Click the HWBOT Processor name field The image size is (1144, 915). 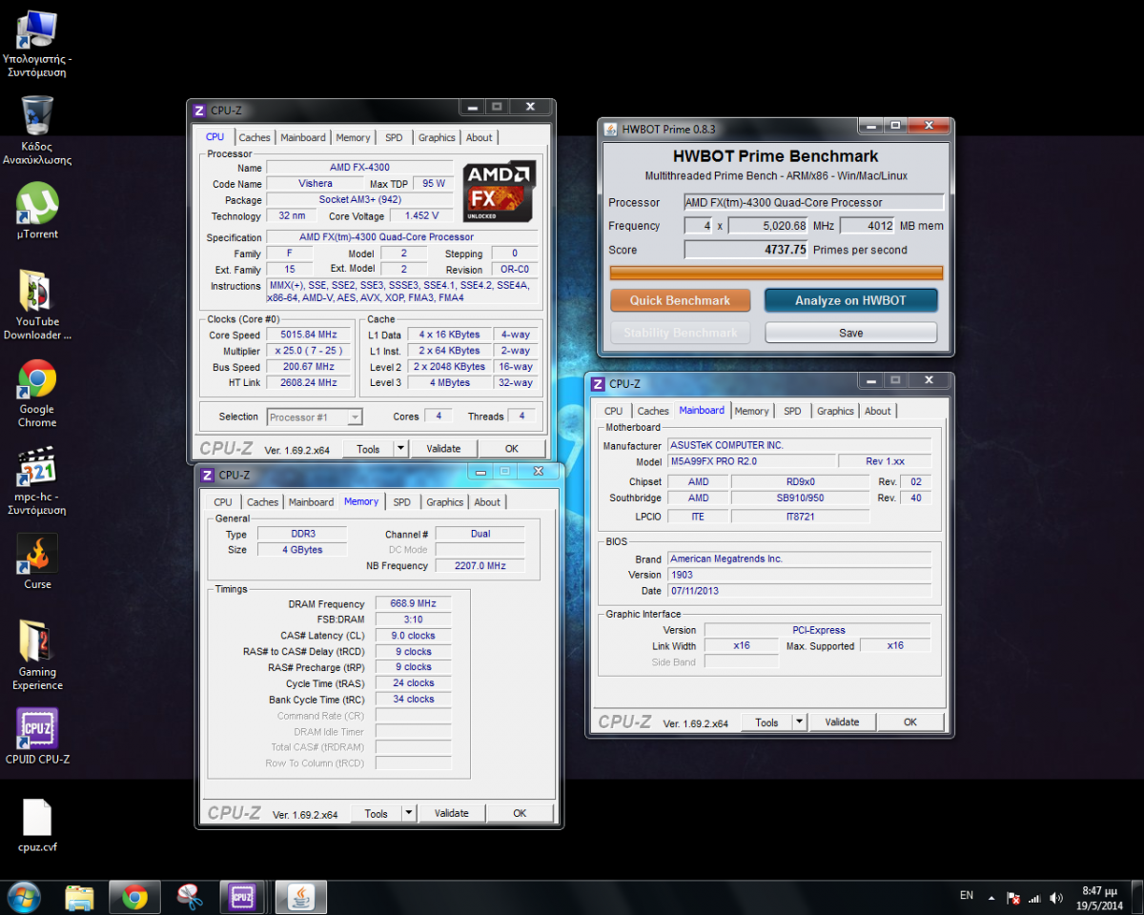(x=814, y=202)
